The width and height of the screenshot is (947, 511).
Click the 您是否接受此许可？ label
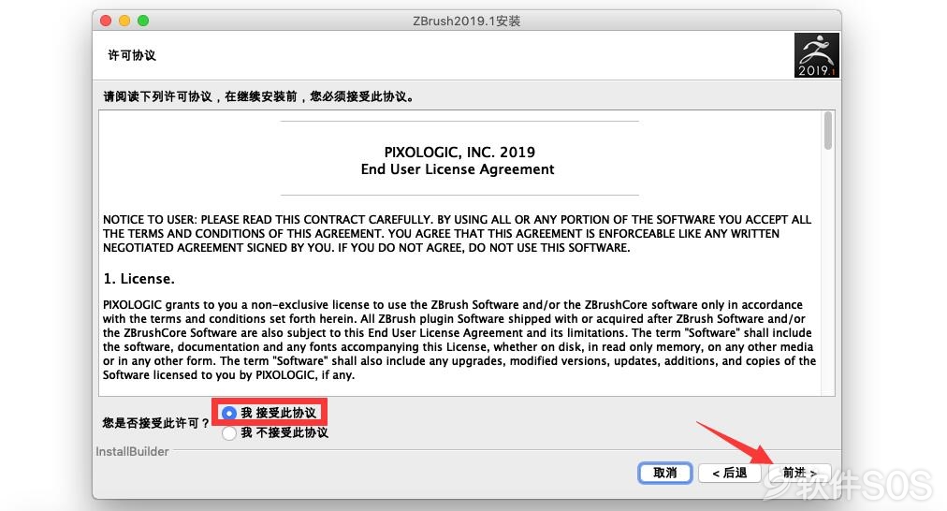pos(156,423)
